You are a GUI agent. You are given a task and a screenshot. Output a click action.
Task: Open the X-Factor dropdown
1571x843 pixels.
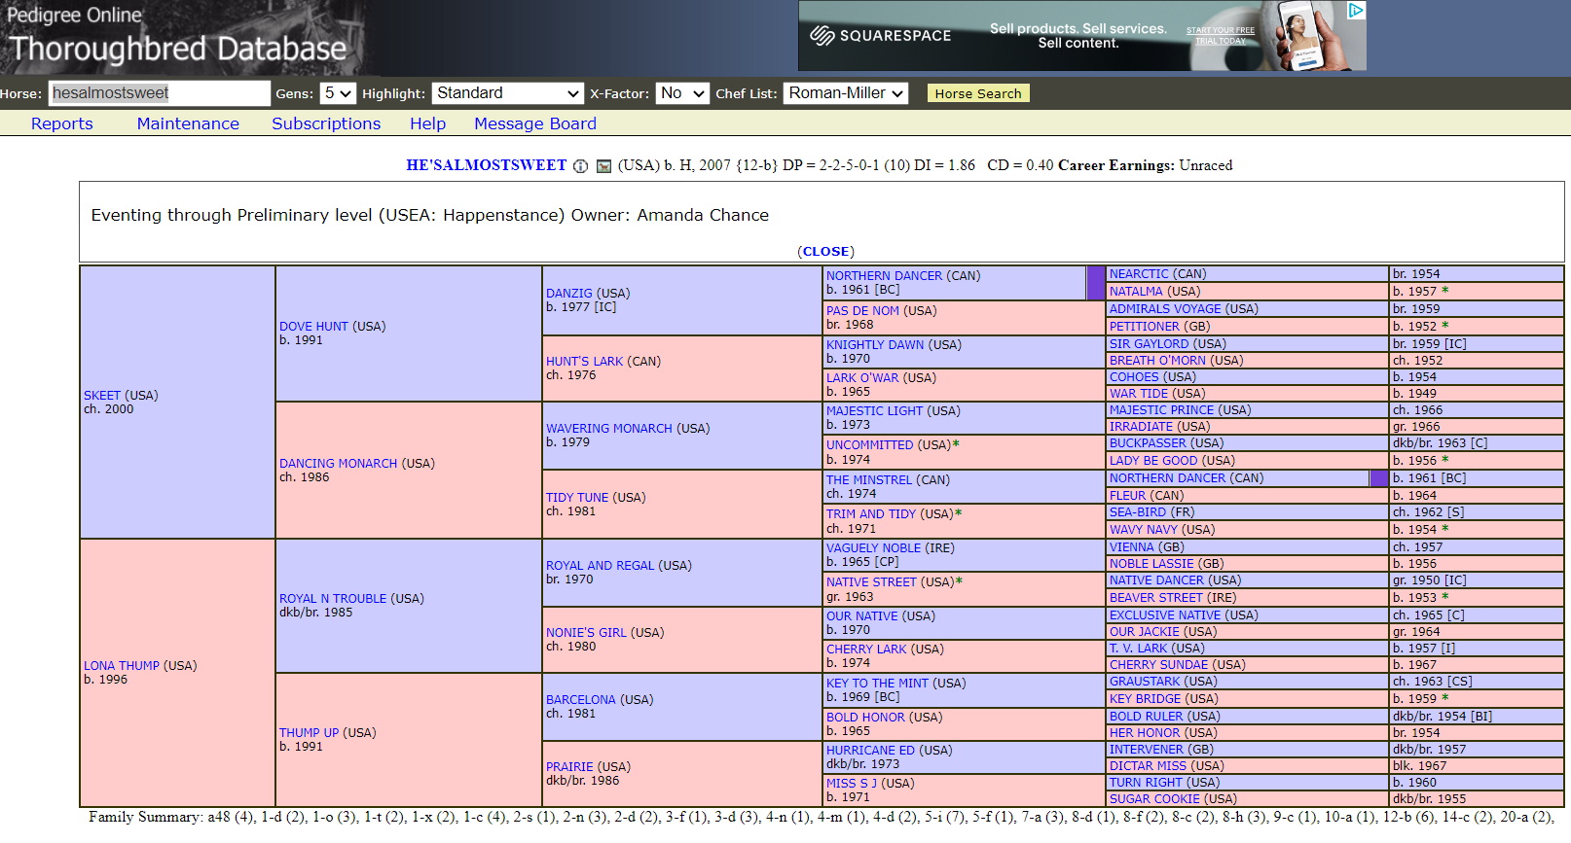tap(681, 93)
